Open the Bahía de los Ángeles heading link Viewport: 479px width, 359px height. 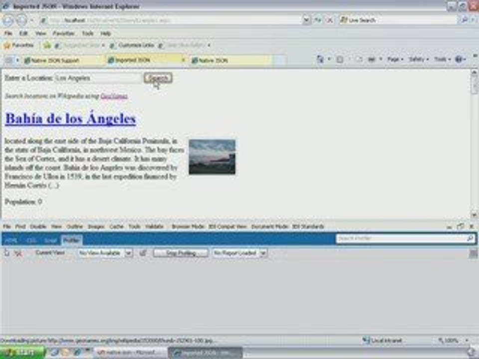[x=70, y=119]
